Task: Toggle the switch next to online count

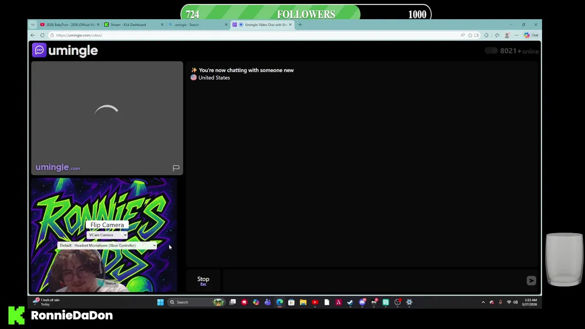Action: tap(491, 51)
